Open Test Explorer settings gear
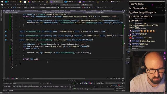Screen dimensions: 167x94 (103, 83)
